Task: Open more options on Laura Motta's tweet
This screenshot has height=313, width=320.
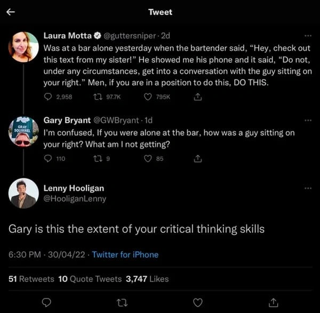Action: (307, 36)
